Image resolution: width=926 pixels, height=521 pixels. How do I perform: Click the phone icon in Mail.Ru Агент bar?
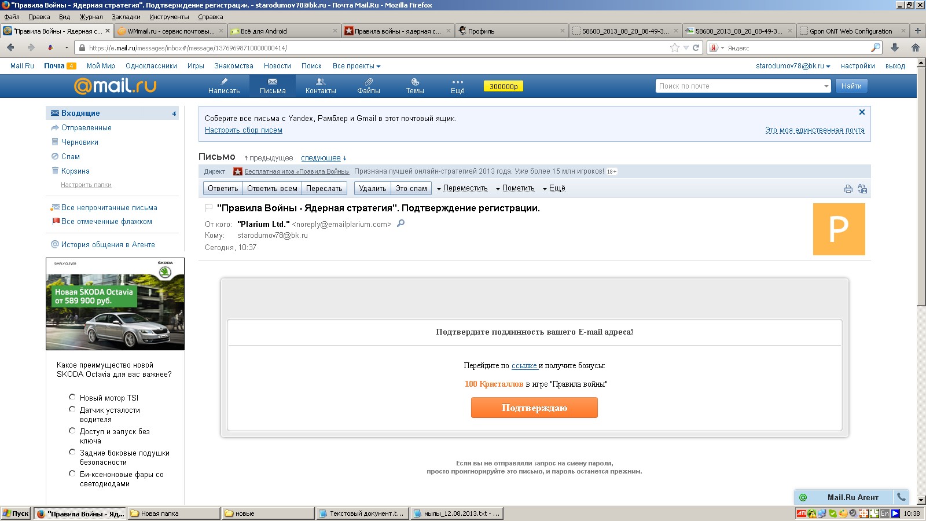coord(901,497)
